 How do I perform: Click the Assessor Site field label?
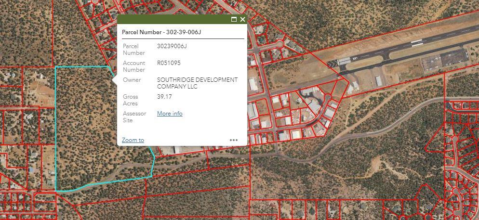(x=134, y=117)
